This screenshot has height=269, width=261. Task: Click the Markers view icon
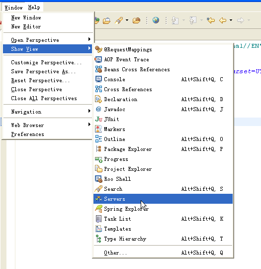(x=98, y=129)
